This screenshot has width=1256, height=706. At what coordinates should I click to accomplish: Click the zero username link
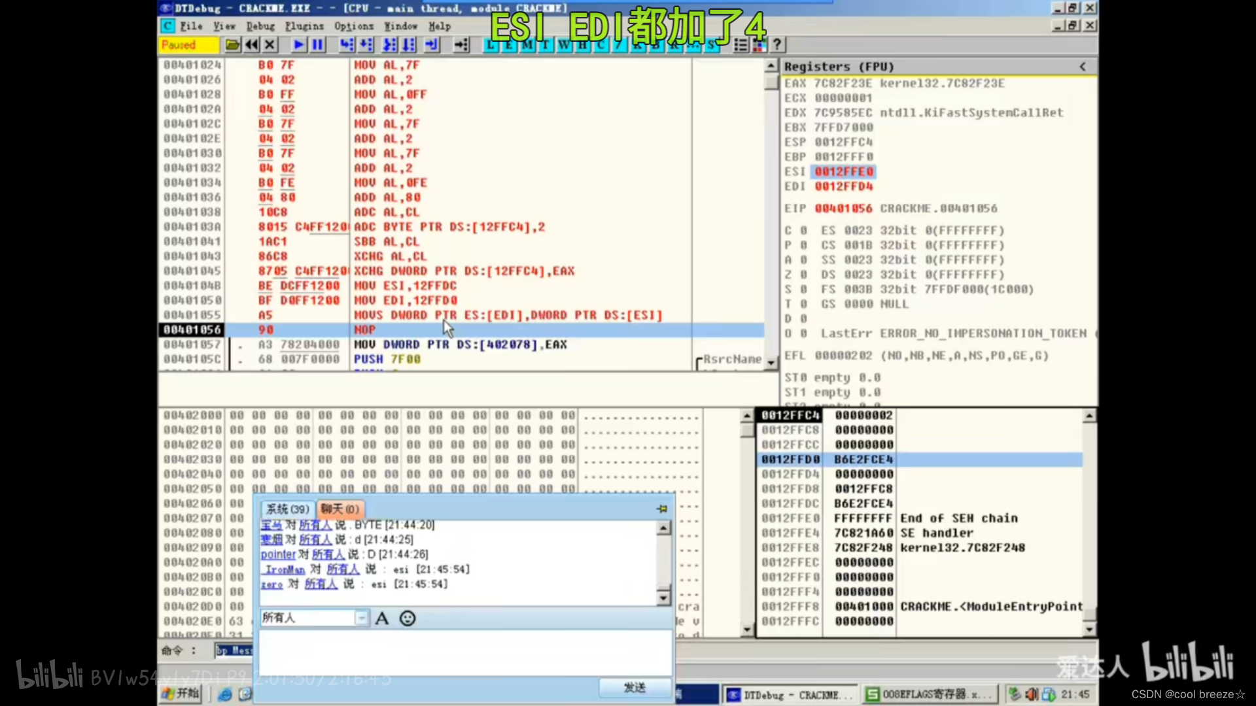[x=271, y=584]
